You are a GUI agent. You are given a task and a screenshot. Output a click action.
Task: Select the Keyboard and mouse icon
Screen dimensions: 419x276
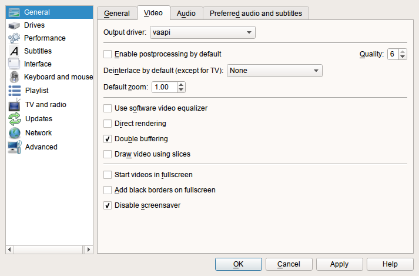tap(14, 77)
